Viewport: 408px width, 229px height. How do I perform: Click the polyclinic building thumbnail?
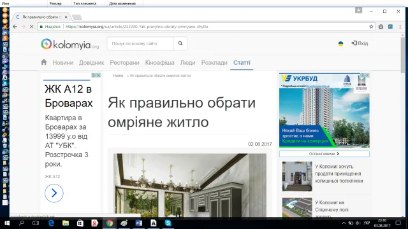pos(297,176)
